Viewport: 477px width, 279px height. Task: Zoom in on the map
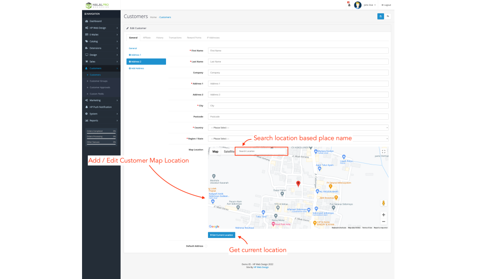tap(384, 215)
